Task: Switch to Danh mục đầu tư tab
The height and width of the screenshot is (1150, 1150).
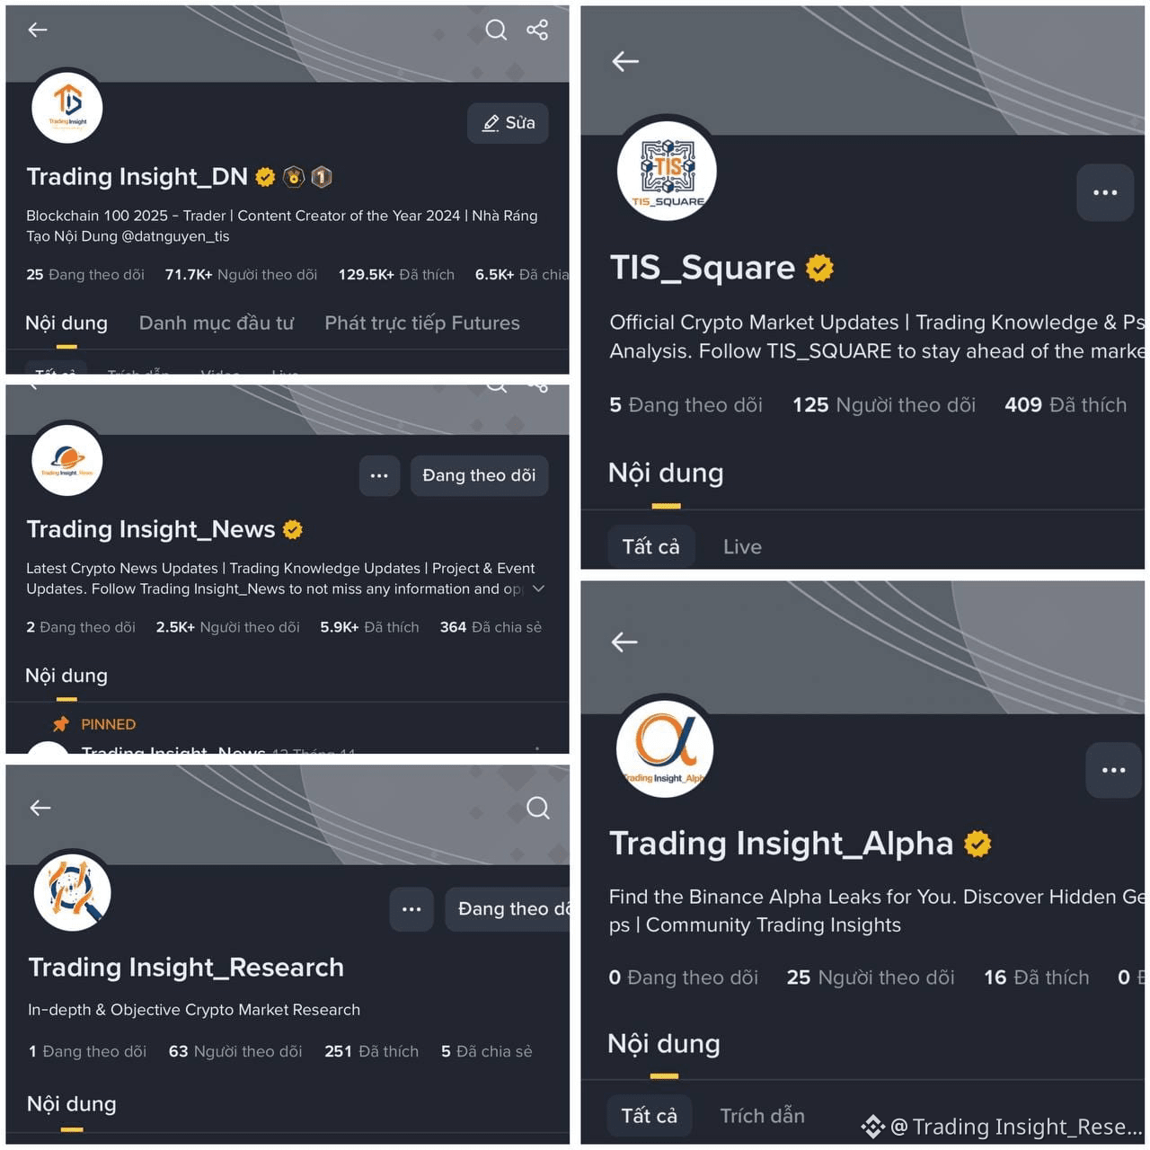Action: point(216,323)
